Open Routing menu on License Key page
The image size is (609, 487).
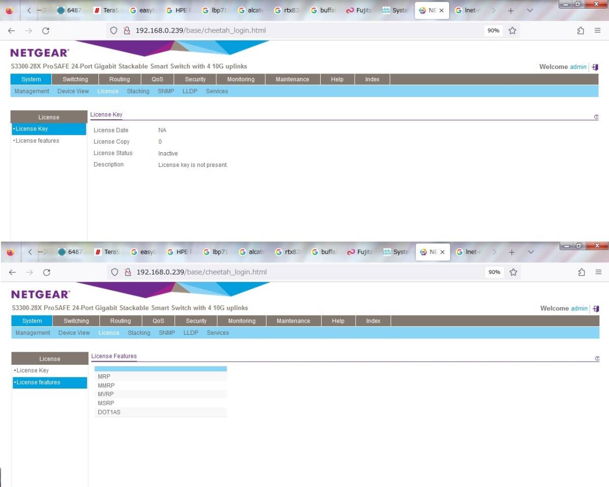[x=120, y=79]
